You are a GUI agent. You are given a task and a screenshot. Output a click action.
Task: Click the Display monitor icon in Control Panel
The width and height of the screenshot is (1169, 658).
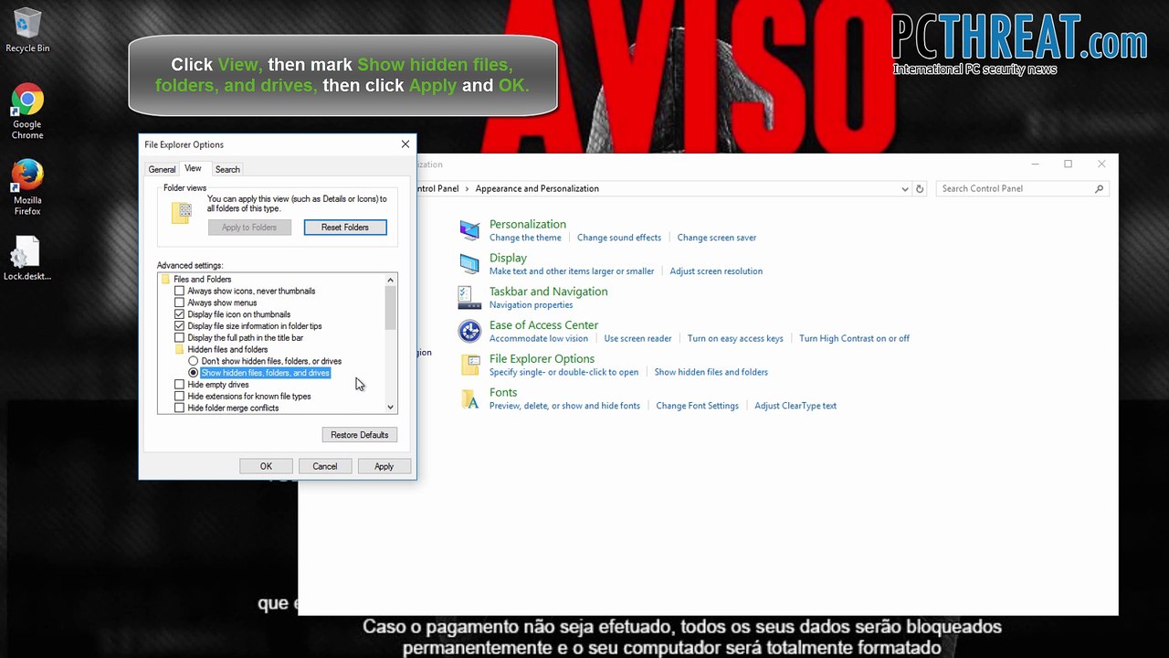click(469, 264)
